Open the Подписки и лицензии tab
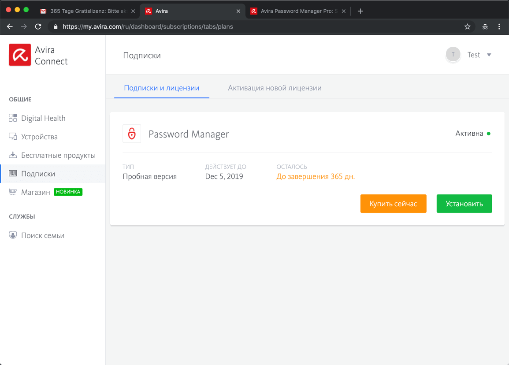Screen dimensions: 509x365 click(162, 88)
